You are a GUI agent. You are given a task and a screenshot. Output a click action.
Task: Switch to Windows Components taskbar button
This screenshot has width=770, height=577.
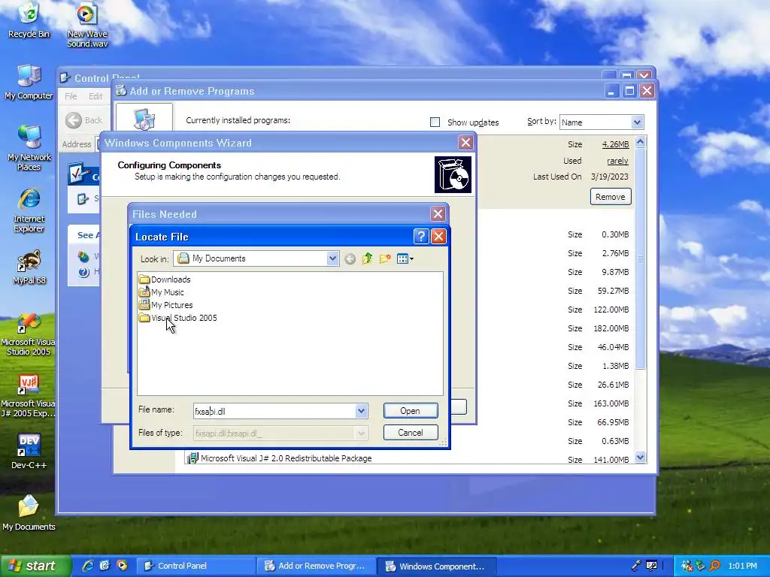point(437,566)
